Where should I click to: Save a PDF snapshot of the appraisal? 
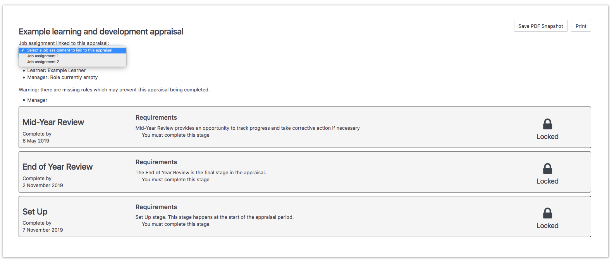point(540,26)
